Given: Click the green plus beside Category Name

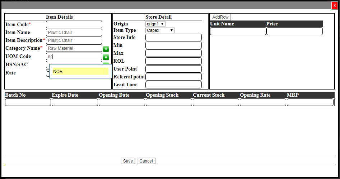Looking at the screenshot, I should click(106, 49).
